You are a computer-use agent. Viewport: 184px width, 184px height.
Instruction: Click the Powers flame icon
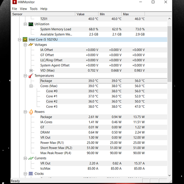click(31, 112)
